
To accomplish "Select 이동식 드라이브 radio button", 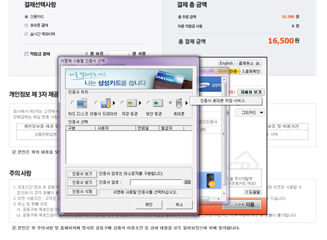I will (x=96, y=103).
